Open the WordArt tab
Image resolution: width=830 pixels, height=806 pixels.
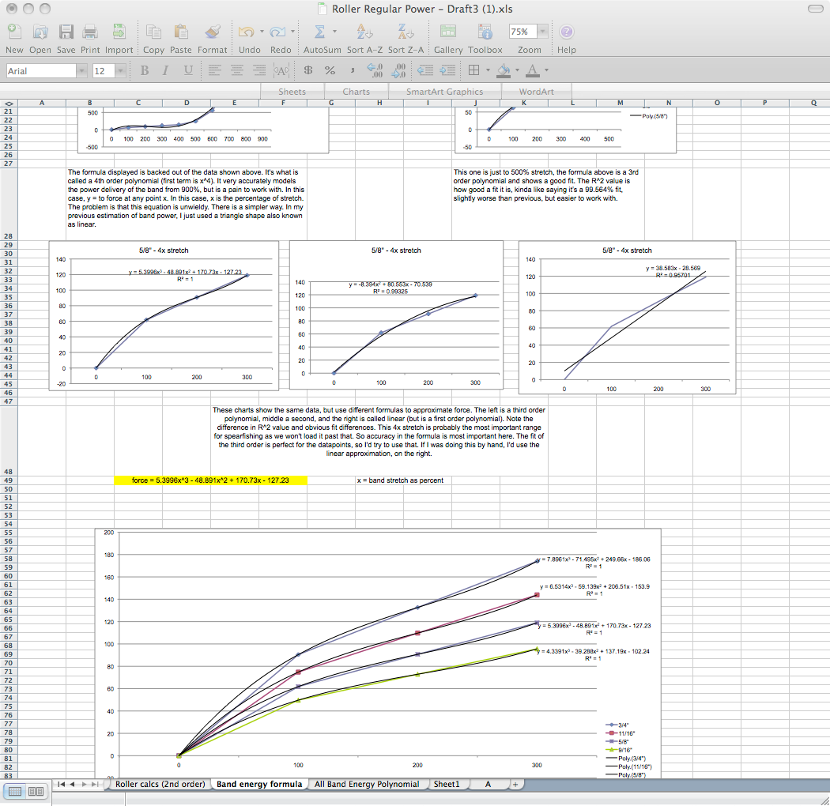pyautogui.click(x=536, y=92)
